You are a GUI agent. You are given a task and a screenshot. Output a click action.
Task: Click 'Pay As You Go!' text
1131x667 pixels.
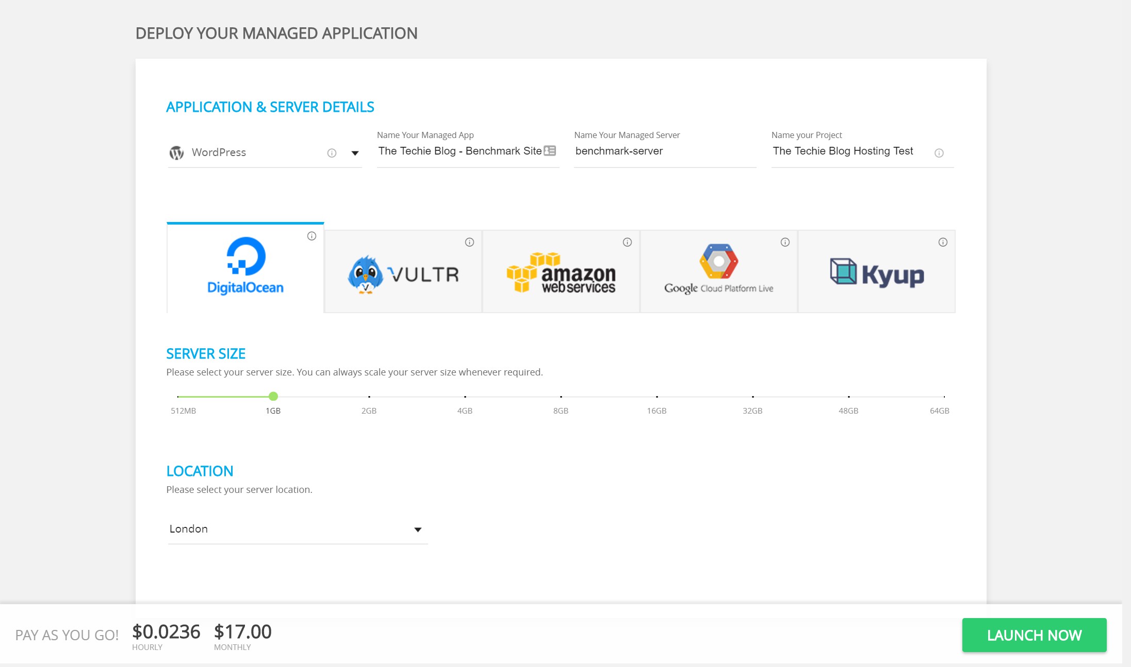(x=67, y=635)
